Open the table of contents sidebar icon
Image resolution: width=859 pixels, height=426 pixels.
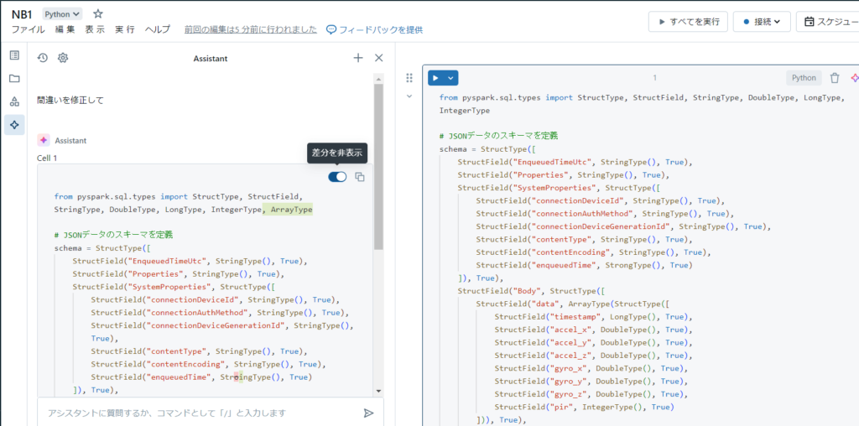(14, 55)
